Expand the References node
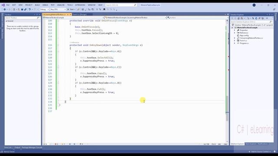Screen dimensions: 278x156 click(x=235, y=33)
